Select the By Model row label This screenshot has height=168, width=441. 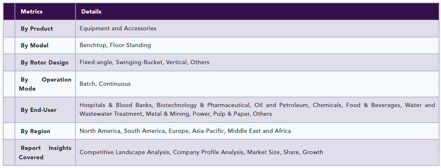(x=35, y=45)
